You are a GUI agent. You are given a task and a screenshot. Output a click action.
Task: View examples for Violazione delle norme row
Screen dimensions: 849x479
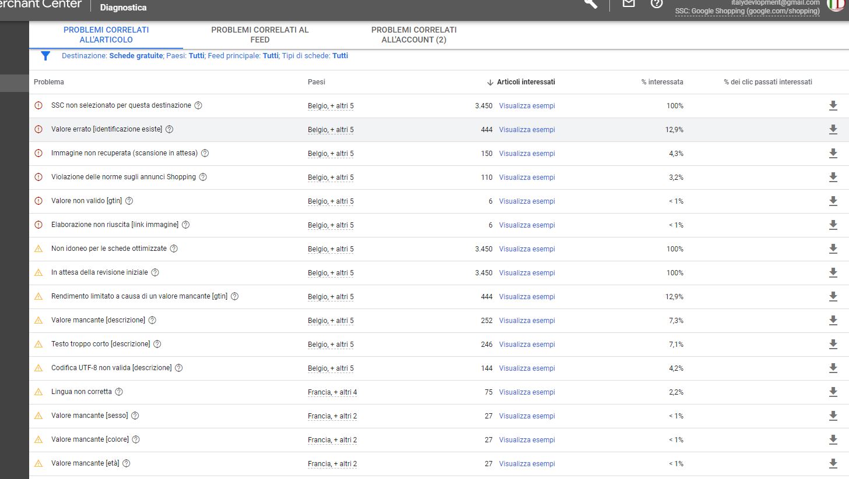pyautogui.click(x=527, y=178)
